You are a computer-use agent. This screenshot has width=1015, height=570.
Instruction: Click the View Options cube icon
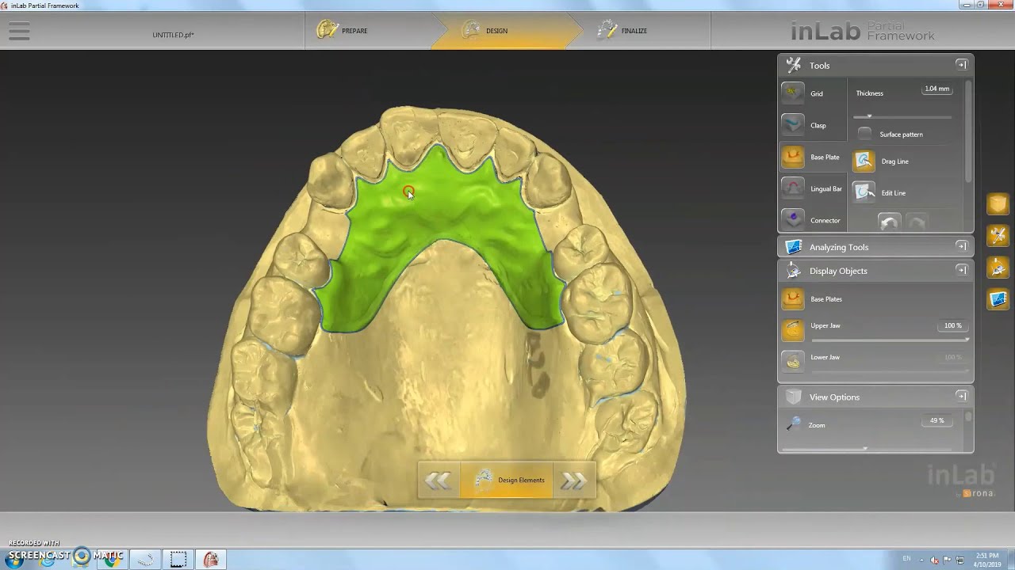pos(793,397)
